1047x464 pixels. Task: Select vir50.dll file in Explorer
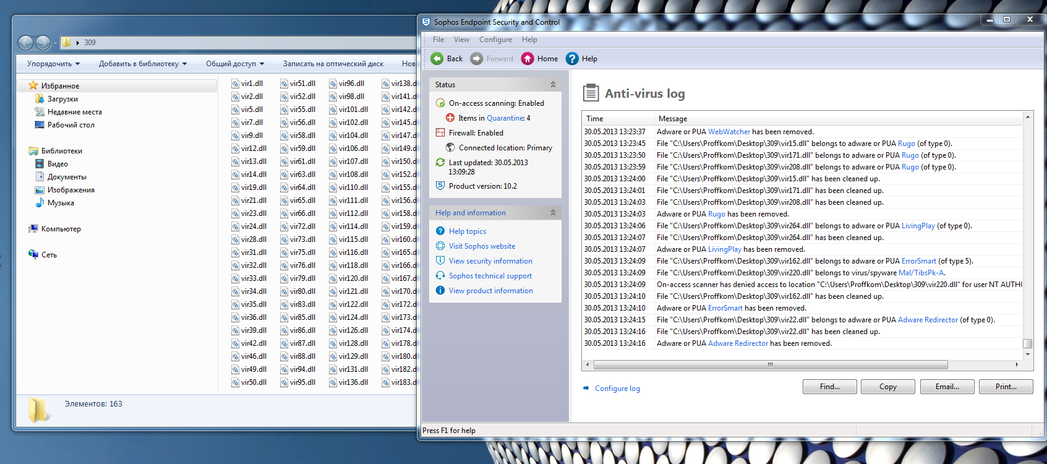(x=249, y=382)
